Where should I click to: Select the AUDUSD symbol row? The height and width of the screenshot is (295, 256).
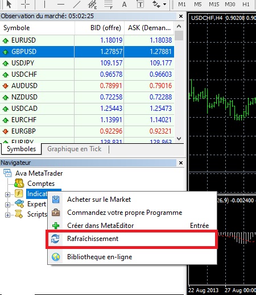(x=87, y=86)
